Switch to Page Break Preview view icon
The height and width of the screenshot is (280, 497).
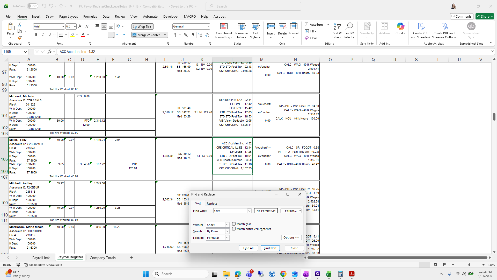[x=445, y=265]
